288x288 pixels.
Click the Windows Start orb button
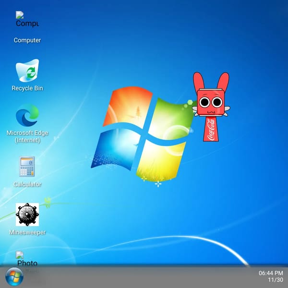pyautogui.click(x=14, y=276)
